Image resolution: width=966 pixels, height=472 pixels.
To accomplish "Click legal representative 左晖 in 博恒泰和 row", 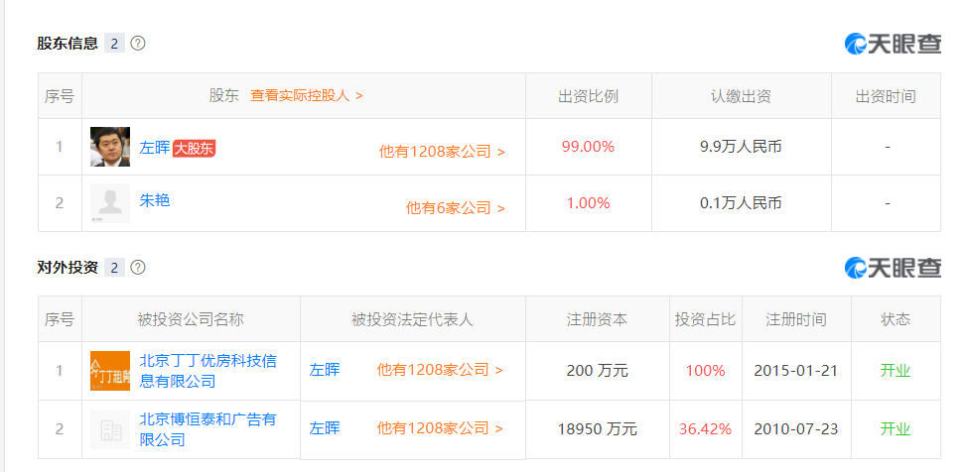I will tap(325, 428).
